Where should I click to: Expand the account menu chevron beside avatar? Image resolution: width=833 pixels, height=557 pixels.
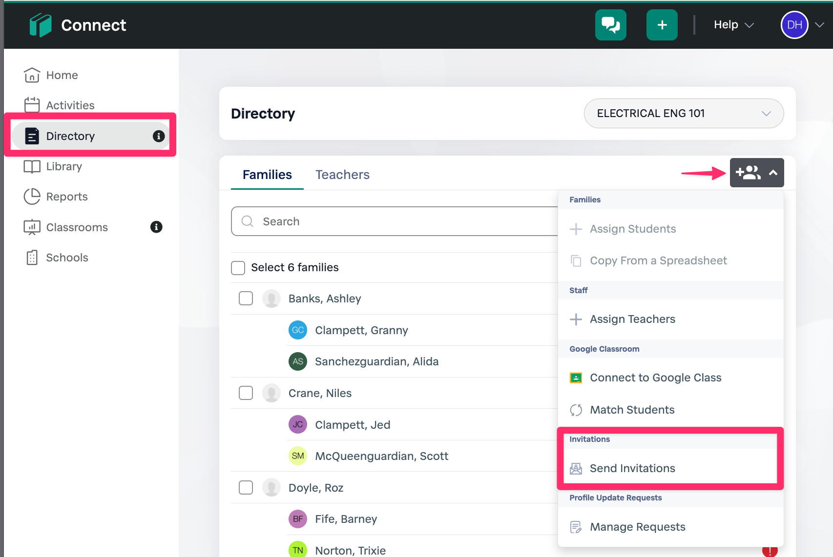point(820,25)
